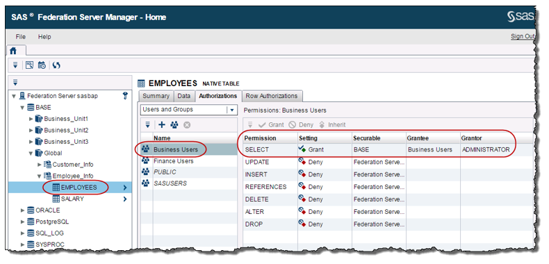The height and width of the screenshot is (264, 549).
Task: Expand the Business_Unit1 catalog
Action: pyautogui.click(x=31, y=119)
